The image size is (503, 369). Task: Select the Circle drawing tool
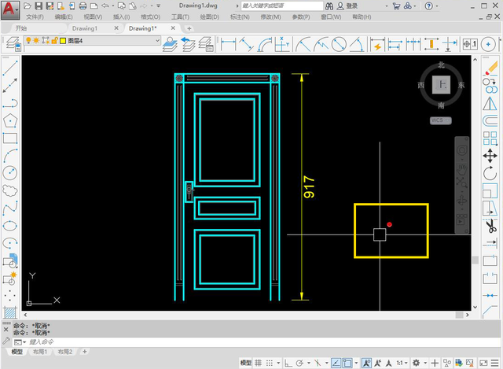pyautogui.click(x=10, y=172)
